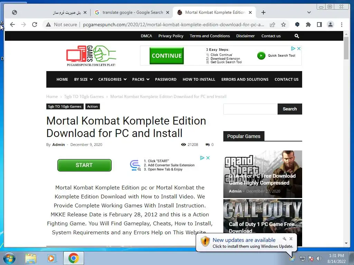Open GTA 4 For PC Free Download thumbnail
The image size is (354, 265).
(x=263, y=174)
